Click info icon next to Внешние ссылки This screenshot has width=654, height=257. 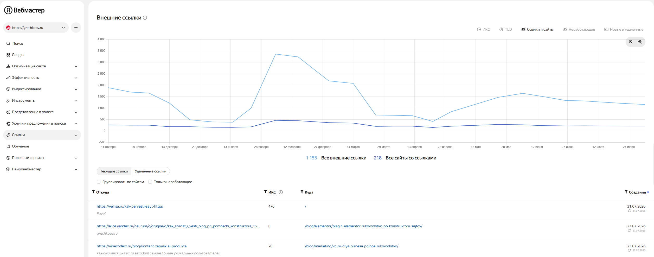(x=145, y=18)
